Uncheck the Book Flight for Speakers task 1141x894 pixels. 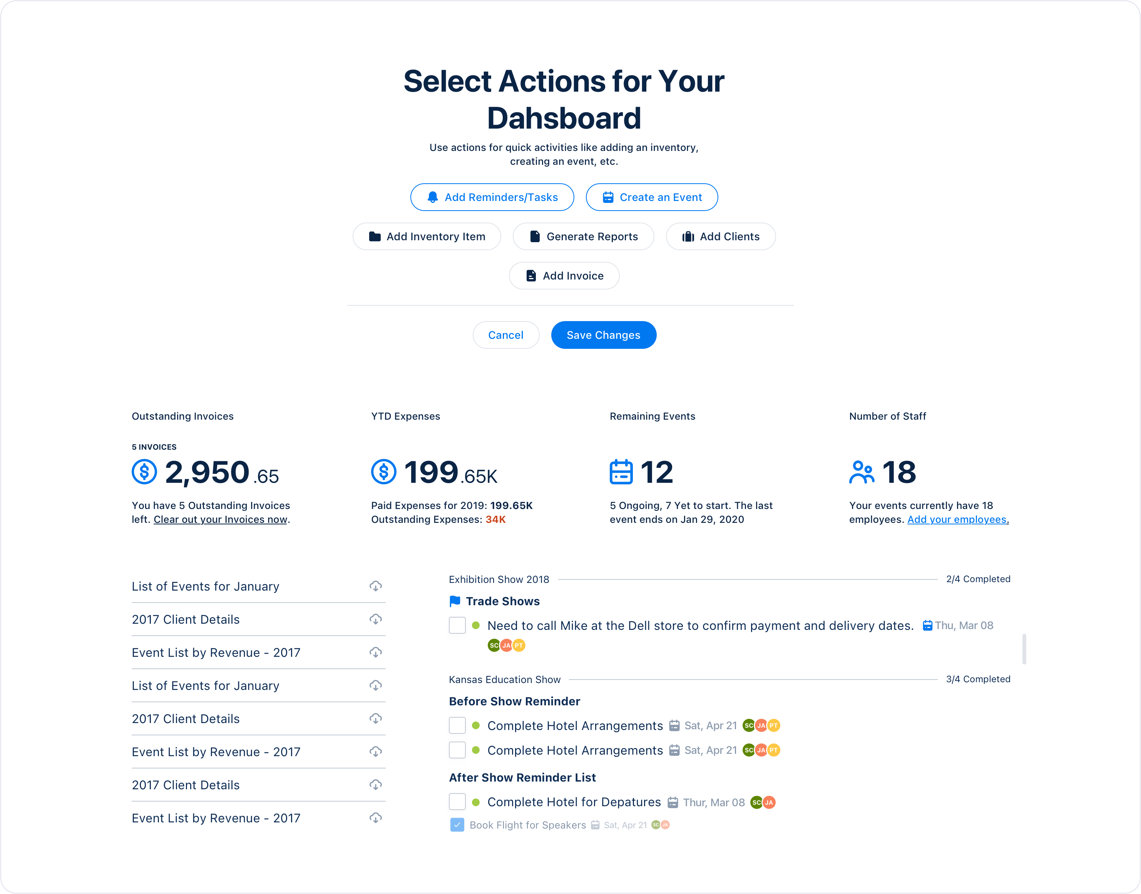point(457,825)
